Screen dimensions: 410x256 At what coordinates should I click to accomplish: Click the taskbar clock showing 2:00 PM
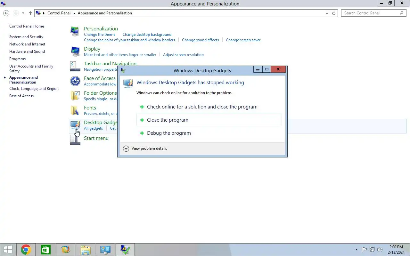(x=396, y=250)
